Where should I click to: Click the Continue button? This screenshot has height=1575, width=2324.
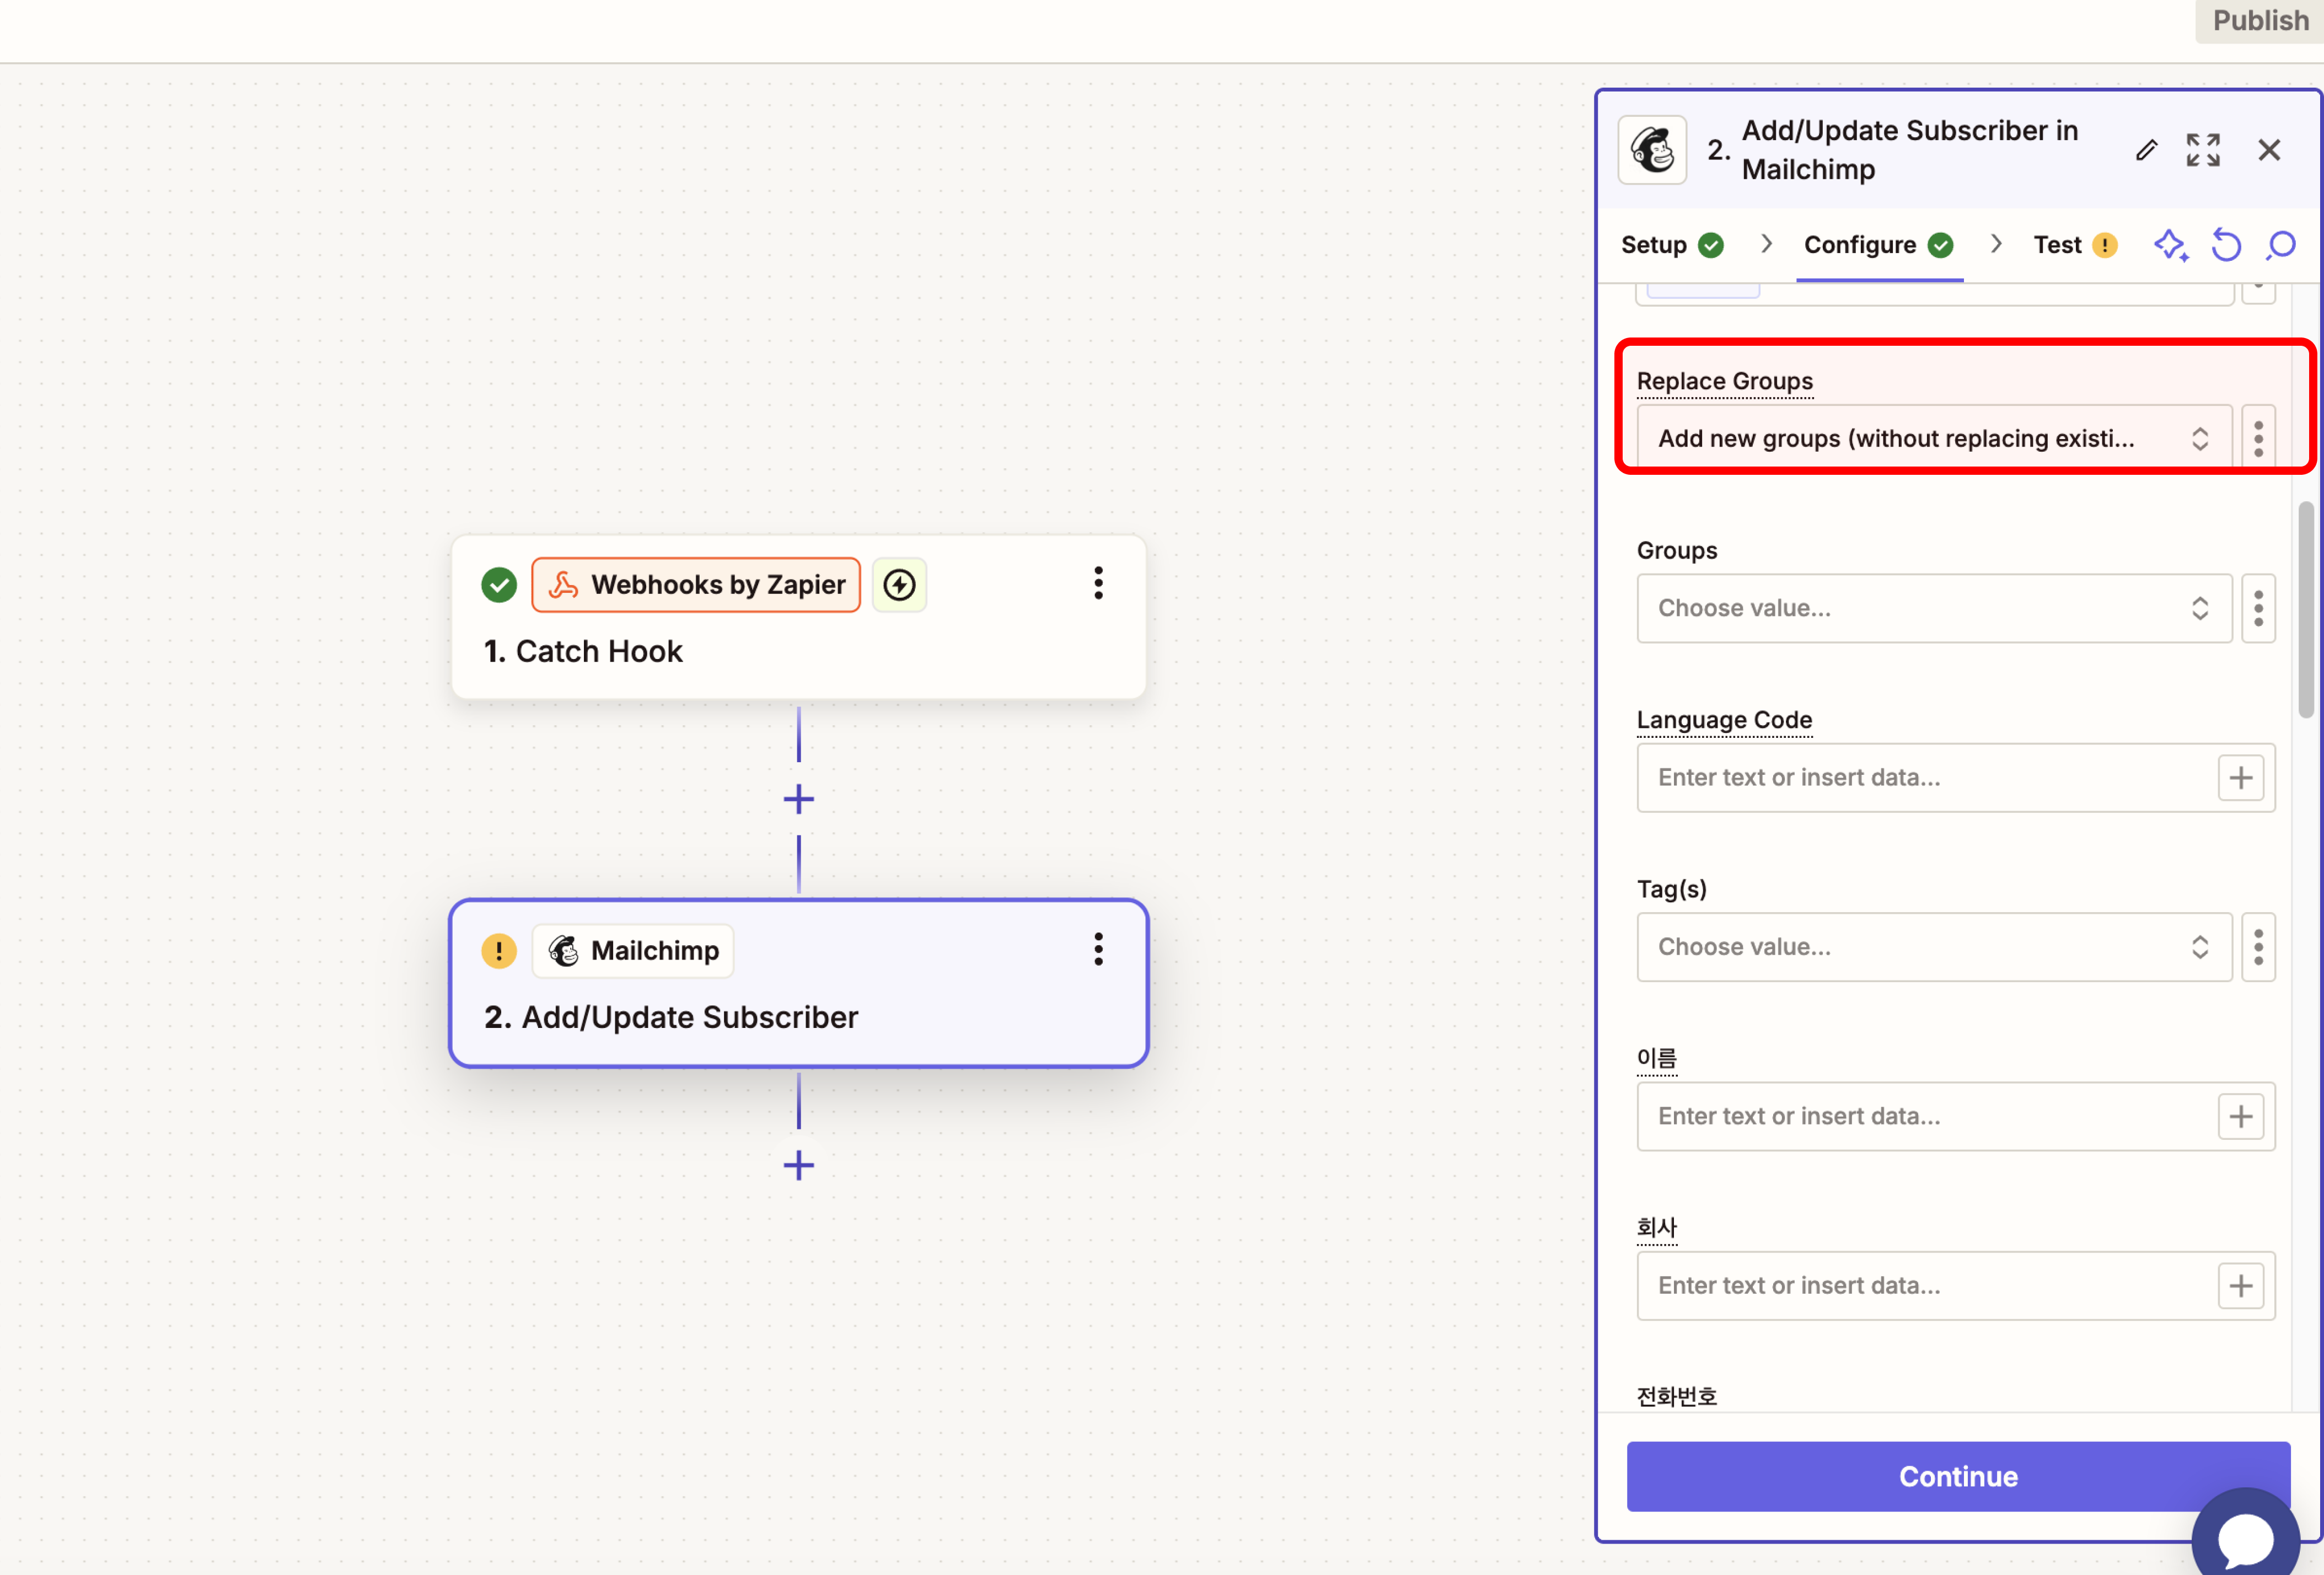(x=1958, y=1476)
